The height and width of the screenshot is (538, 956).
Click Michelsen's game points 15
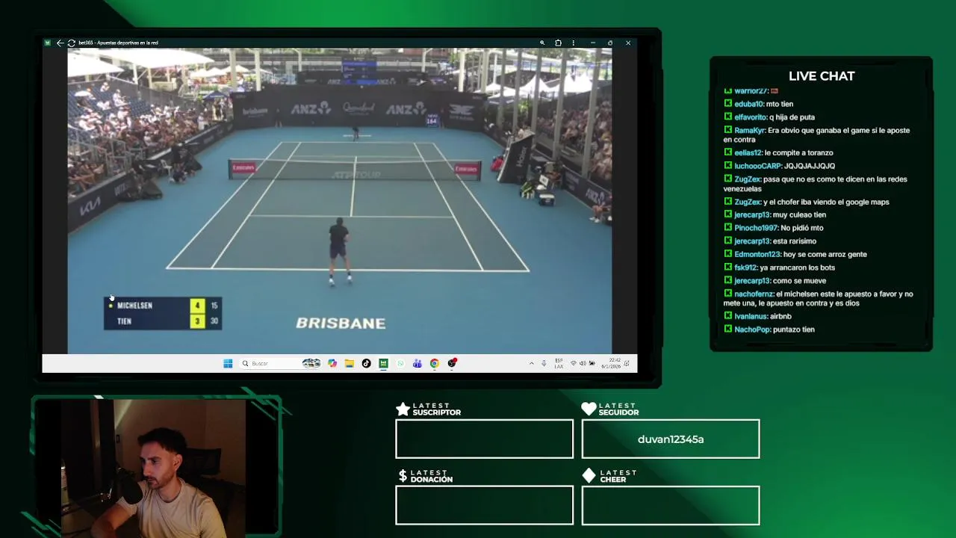(x=214, y=306)
